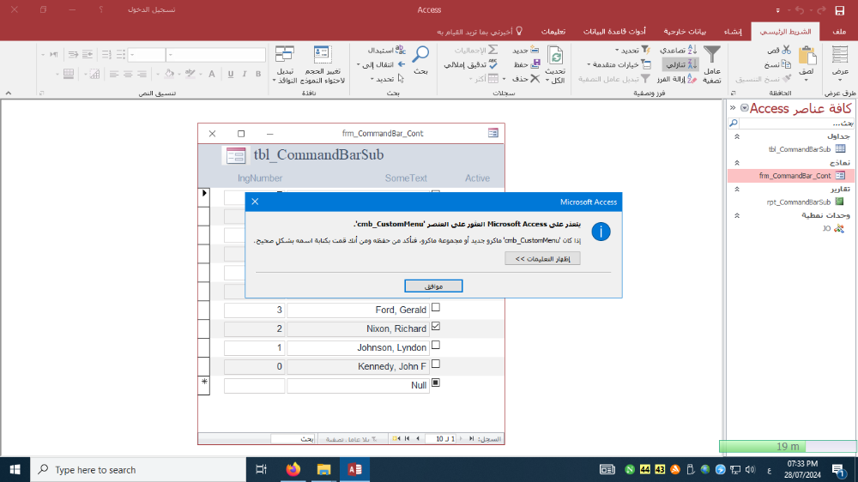Viewport: 858px width, 482px height.
Task: Collapse the نماذج (Forms) group
Action: (736, 162)
